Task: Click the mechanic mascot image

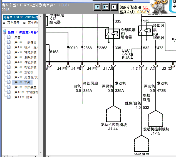Action: click(x=159, y=6)
